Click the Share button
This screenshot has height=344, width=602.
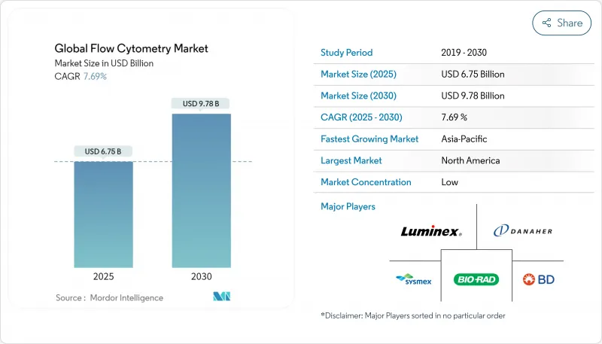[x=561, y=23]
